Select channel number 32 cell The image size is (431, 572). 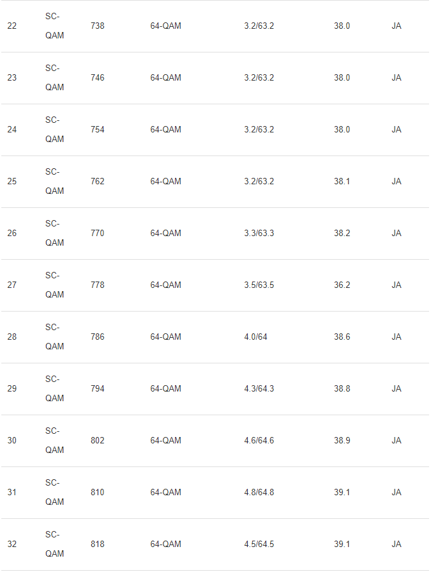pyautogui.click(x=12, y=544)
